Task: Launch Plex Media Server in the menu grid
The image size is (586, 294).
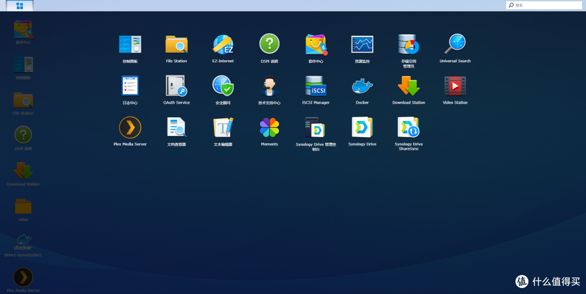Action: 130,127
